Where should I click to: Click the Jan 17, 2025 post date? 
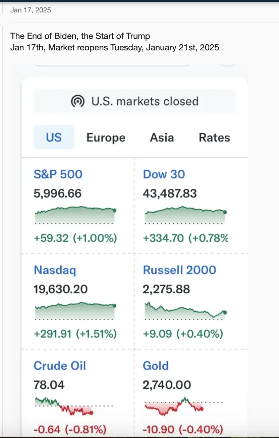[x=31, y=10]
